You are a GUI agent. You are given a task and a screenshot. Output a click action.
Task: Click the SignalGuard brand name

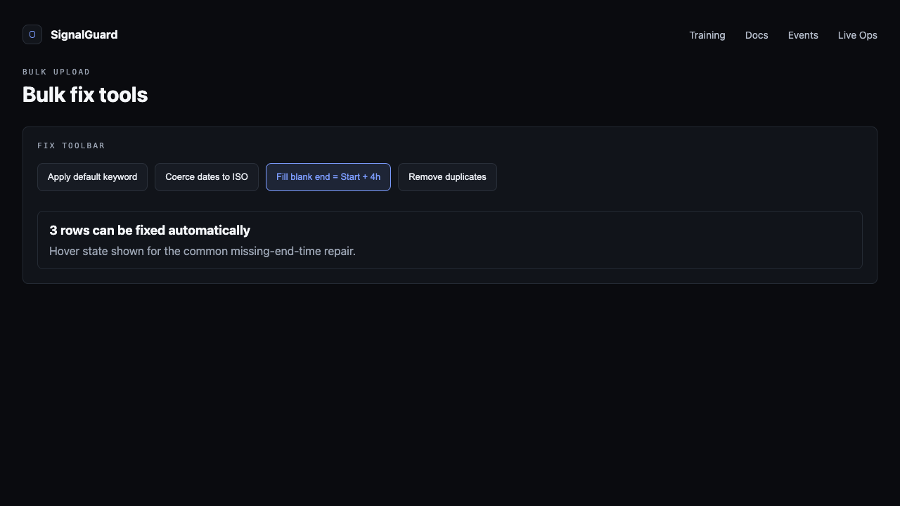(84, 34)
